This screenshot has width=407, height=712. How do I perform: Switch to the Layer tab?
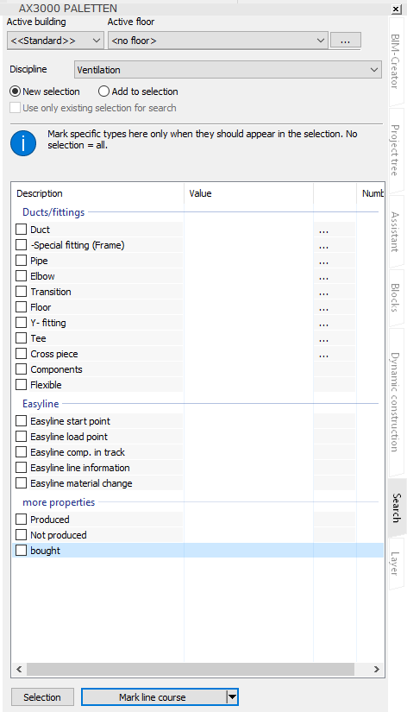pos(396,564)
